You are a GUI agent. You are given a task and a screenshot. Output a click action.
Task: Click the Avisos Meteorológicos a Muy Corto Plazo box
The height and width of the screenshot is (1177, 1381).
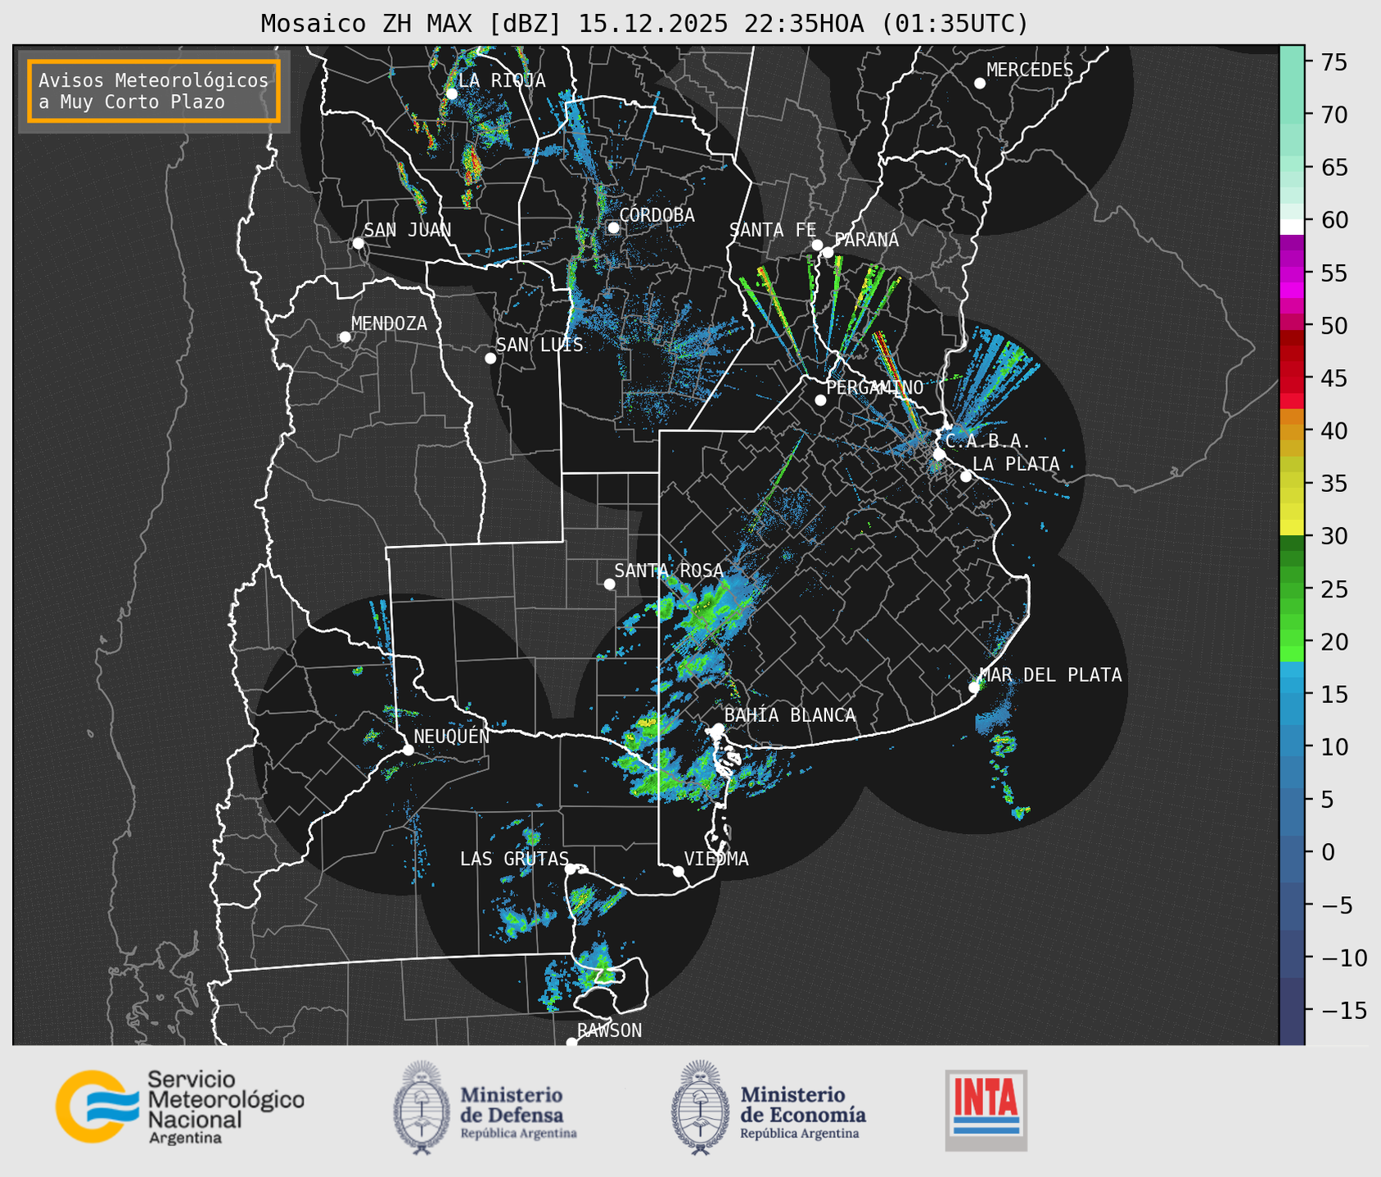click(154, 91)
